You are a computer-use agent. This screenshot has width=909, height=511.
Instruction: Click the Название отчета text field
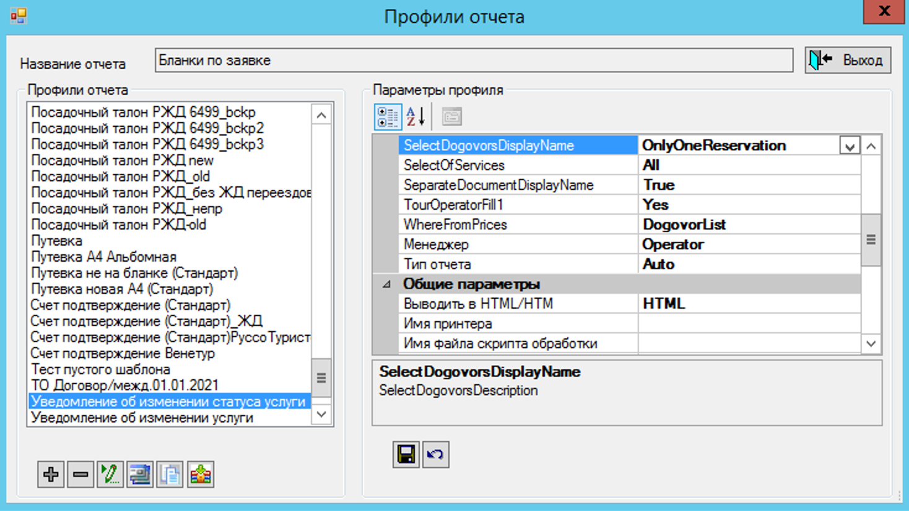click(474, 61)
